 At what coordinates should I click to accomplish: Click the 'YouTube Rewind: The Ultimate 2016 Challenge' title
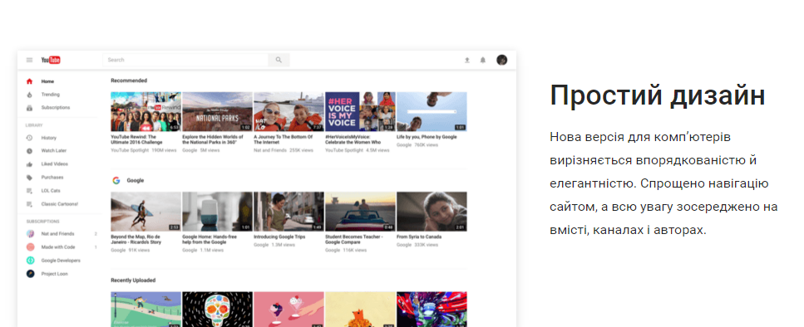[x=136, y=139]
